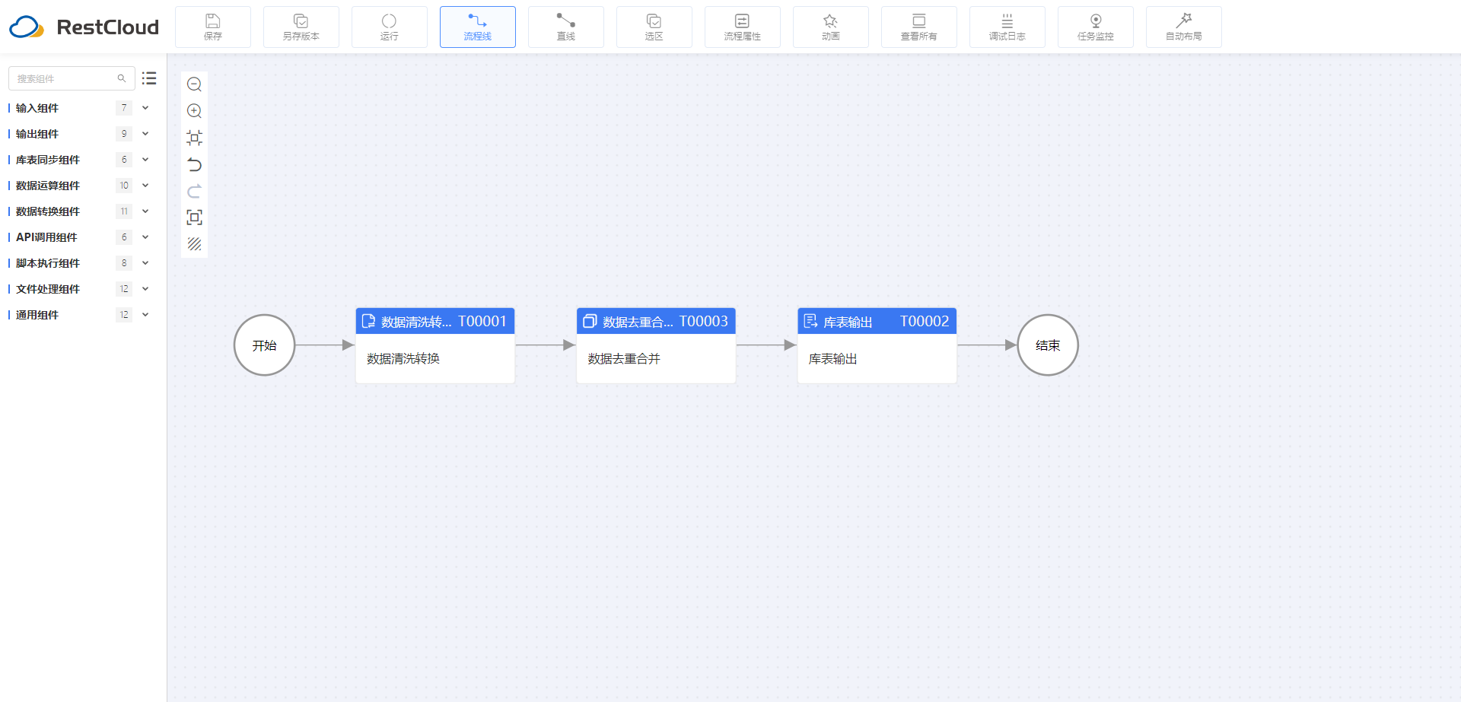Select the connector between T00003 and T00002
The width and height of the screenshot is (1461, 702).
pos(766,345)
